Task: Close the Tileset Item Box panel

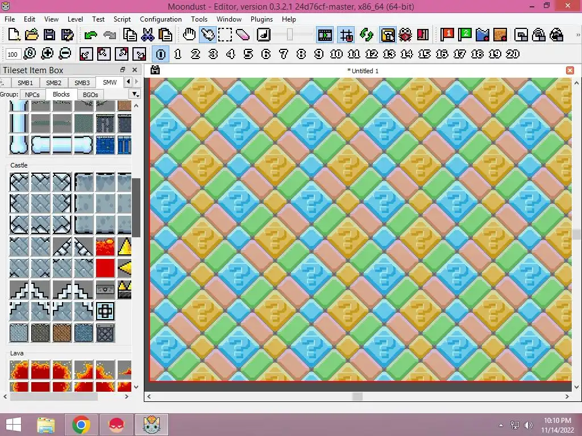Action: [x=135, y=70]
